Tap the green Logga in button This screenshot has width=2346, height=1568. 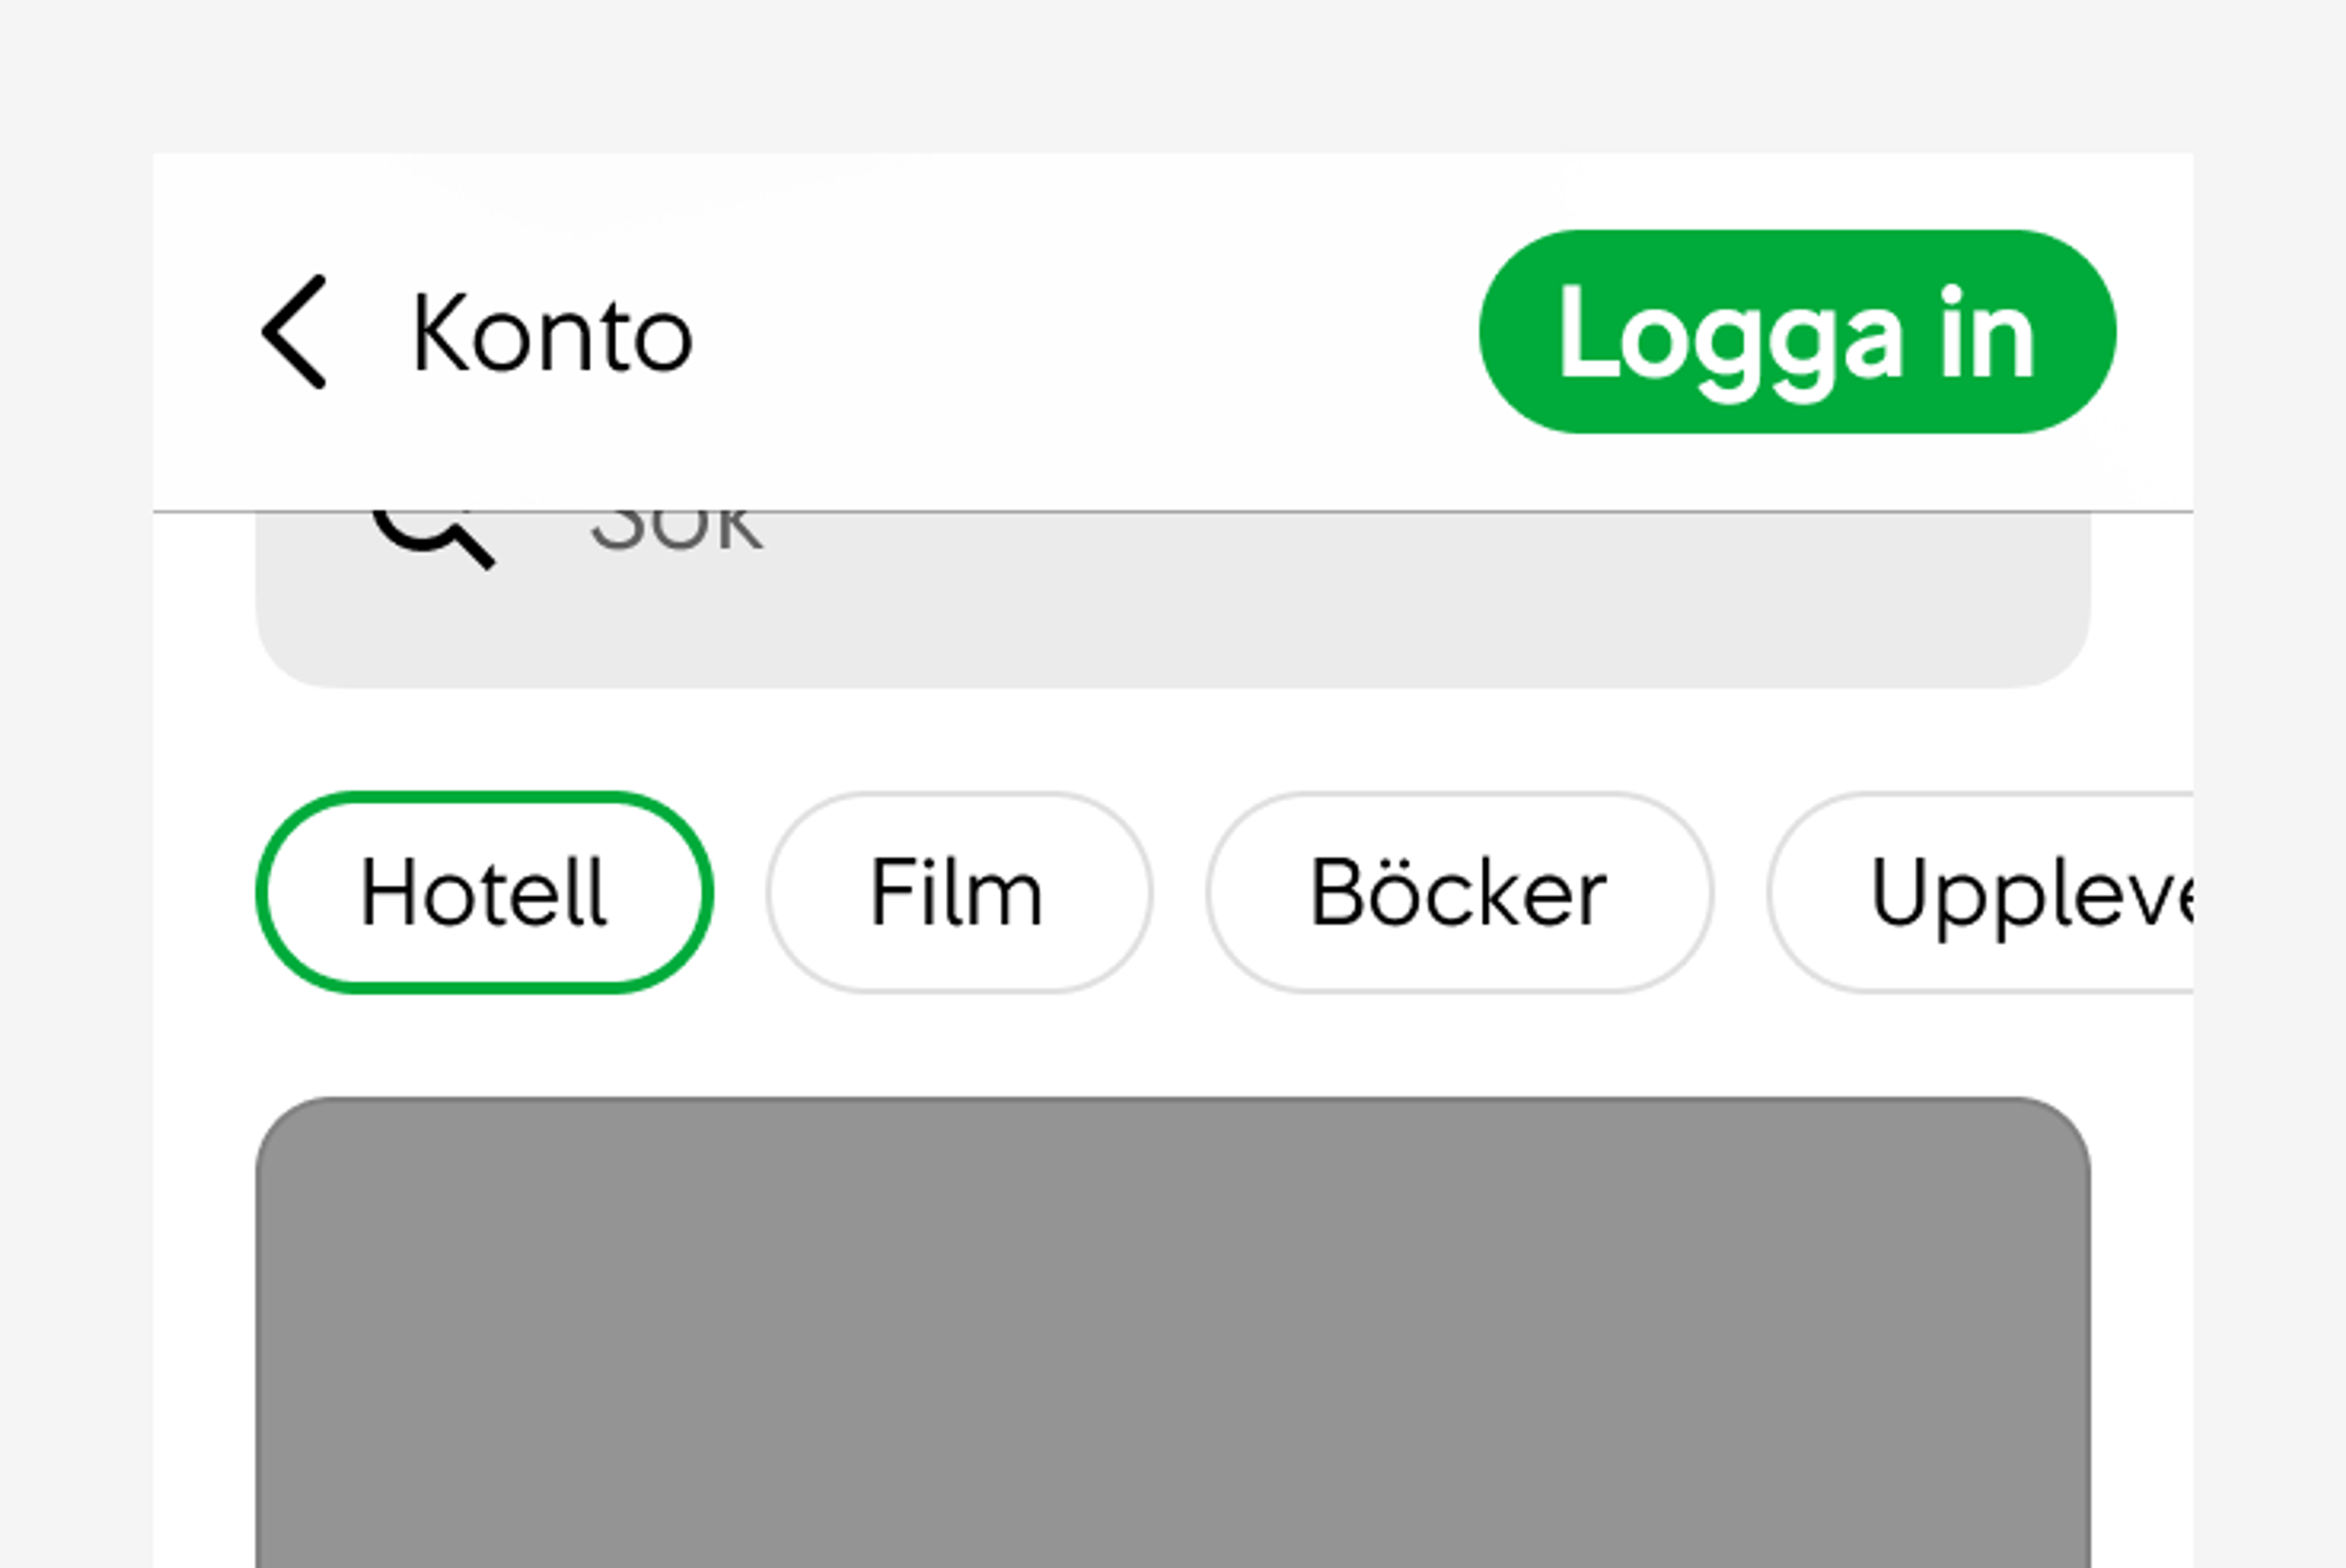tap(1797, 332)
